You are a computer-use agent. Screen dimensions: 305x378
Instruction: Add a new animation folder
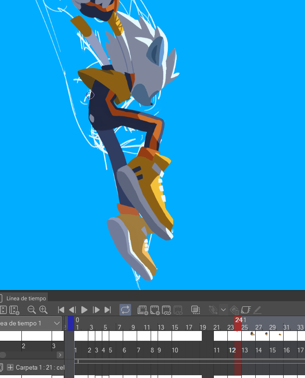tap(143, 310)
